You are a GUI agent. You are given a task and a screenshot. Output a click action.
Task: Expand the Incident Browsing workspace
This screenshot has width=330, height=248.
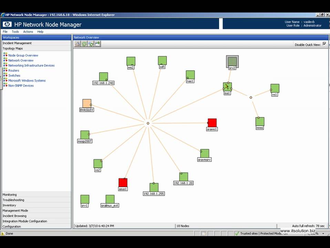click(37, 216)
